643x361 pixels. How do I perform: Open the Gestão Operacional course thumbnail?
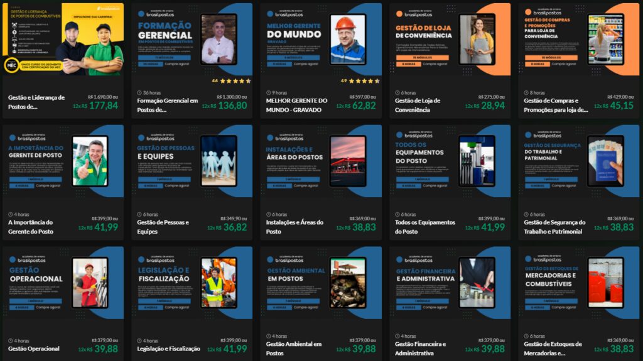tap(63, 283)
